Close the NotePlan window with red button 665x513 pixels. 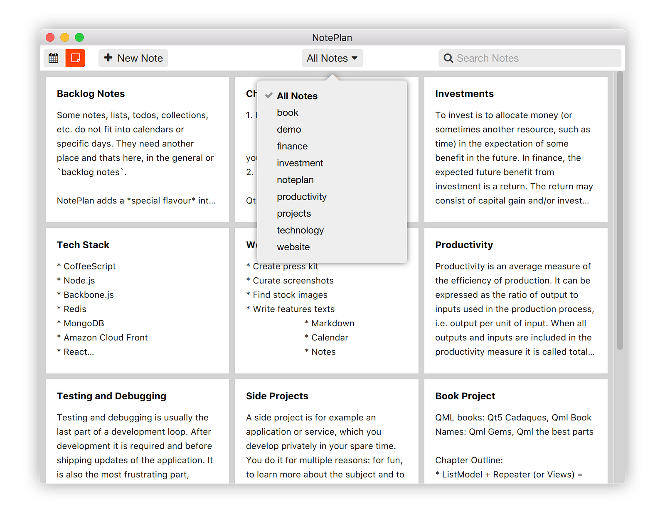(50, 37)
